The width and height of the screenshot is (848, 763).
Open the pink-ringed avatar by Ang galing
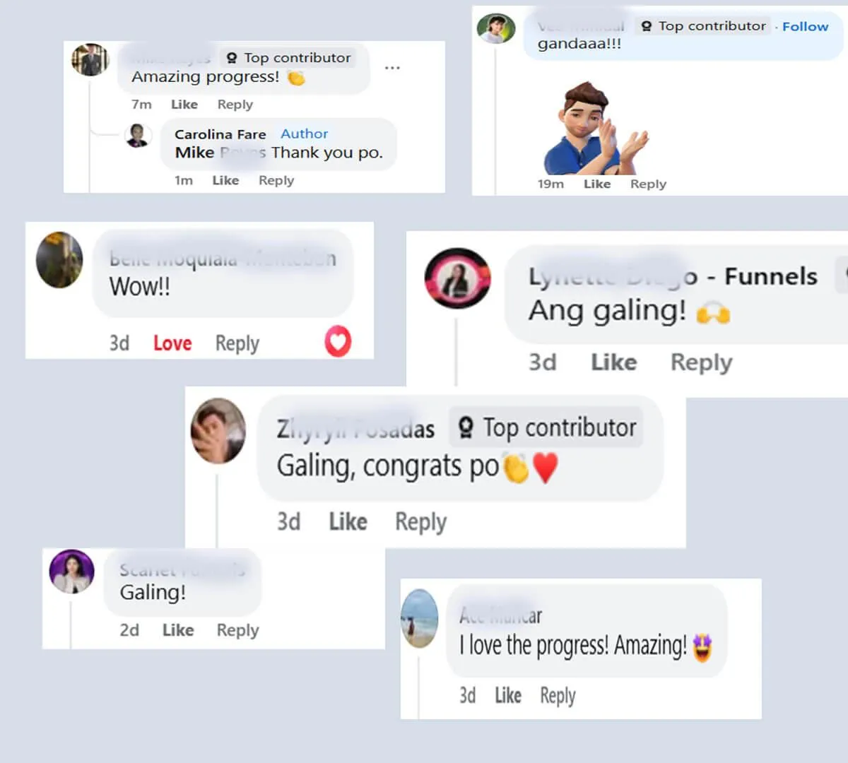coord(457,278)
